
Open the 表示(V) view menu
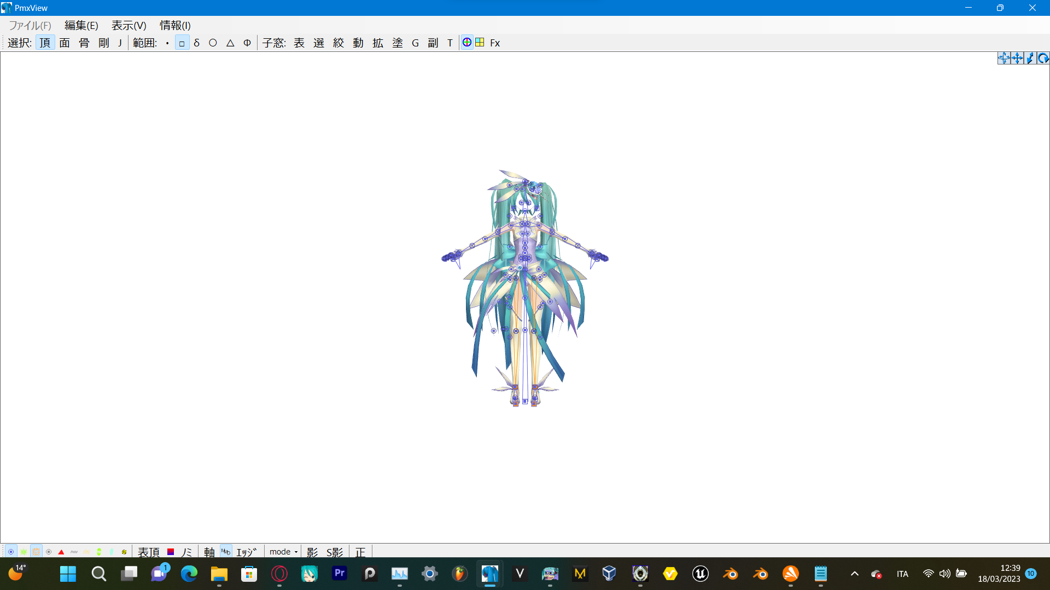129,25
